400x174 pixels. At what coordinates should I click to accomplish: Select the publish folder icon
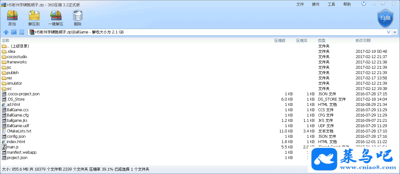coord(4,73)
